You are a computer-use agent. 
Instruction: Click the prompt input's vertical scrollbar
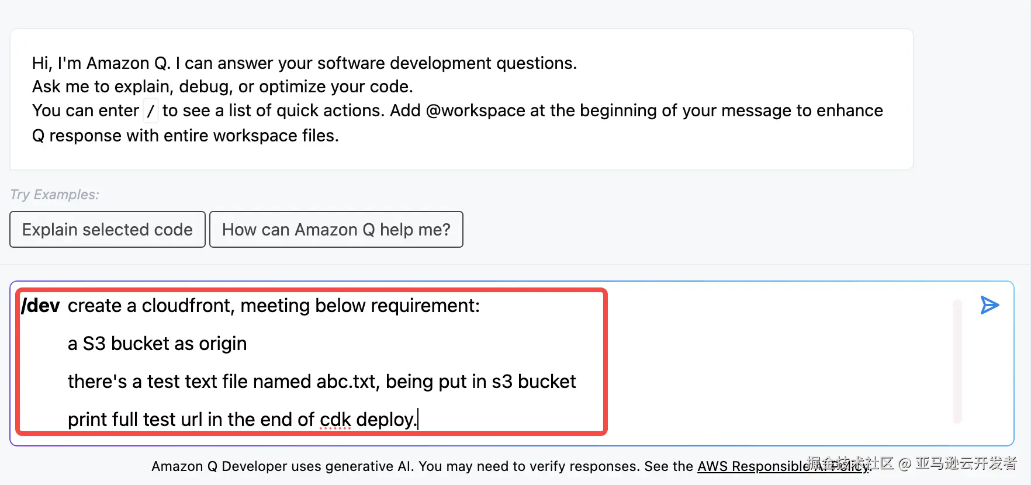(x=957, y=361)
